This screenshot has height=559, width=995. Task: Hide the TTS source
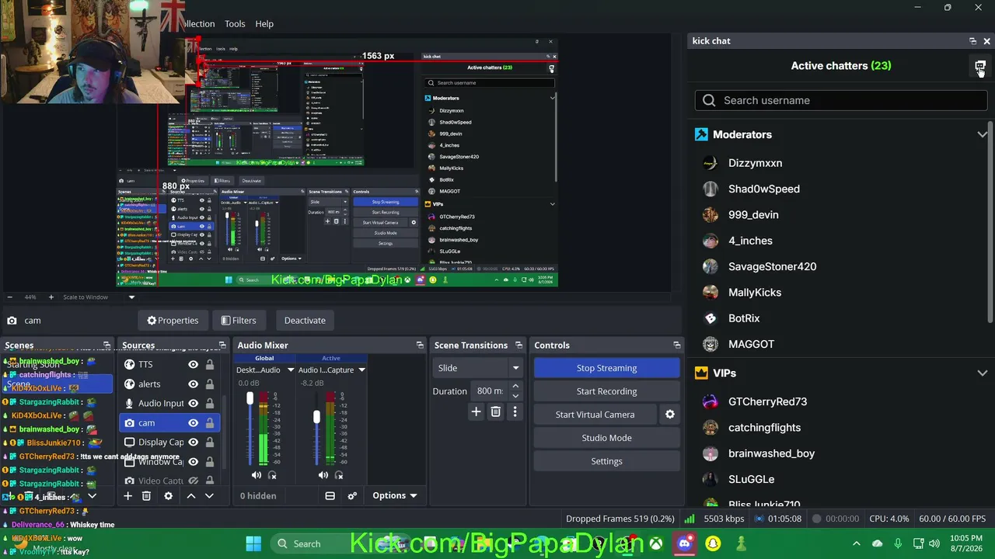(x=193, y=364)
